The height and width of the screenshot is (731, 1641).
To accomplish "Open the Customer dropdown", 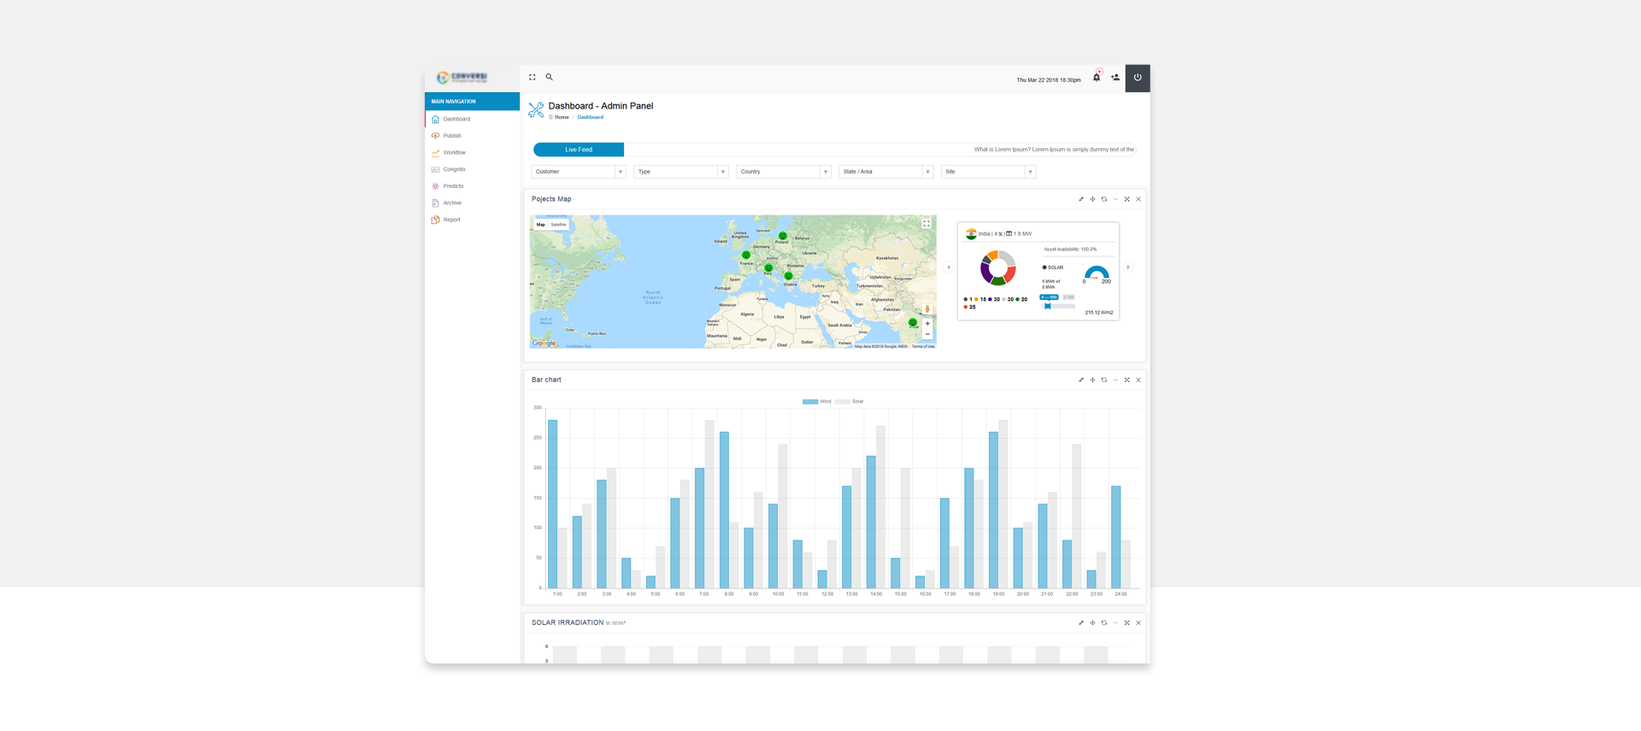I will [x=579, y=172].
